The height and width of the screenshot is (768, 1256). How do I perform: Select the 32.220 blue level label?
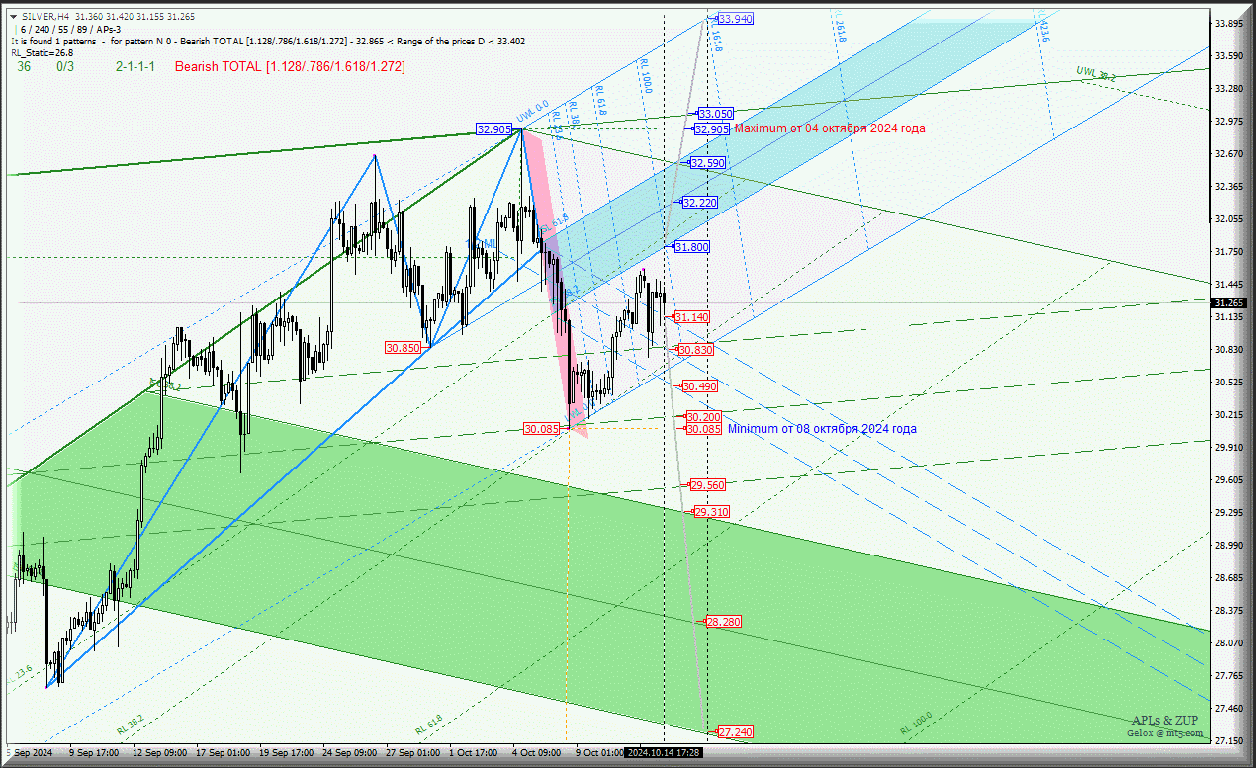[x=700, y=203]
